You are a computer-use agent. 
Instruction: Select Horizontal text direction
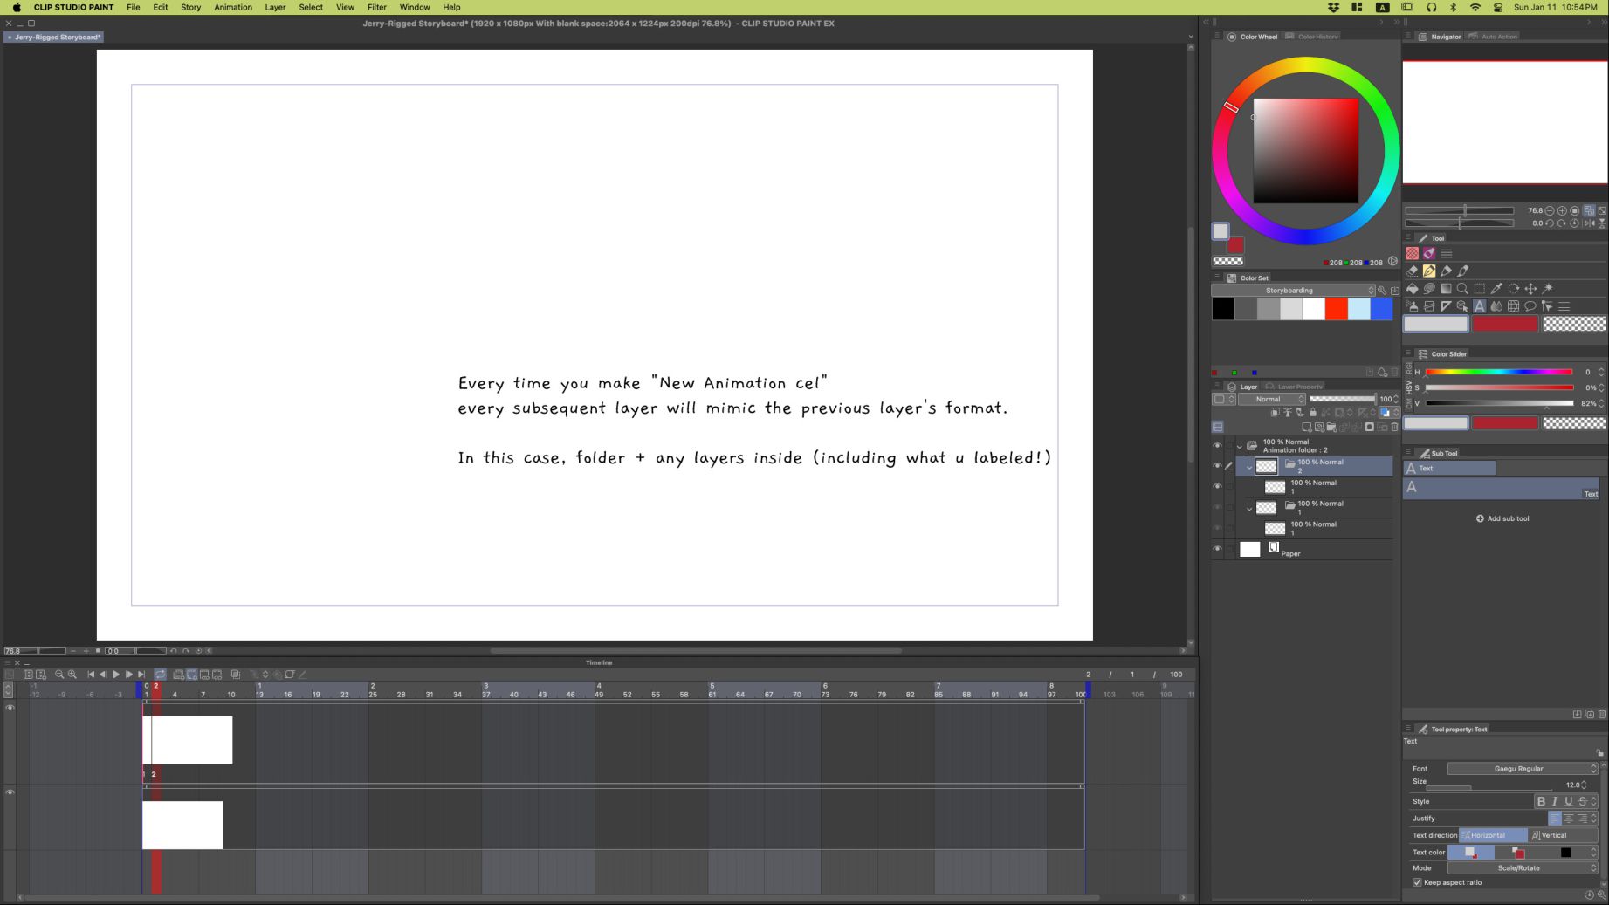(x=1493, y=835)
